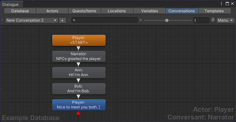
Task: Switch to the Locations tab
Action: 117,11
